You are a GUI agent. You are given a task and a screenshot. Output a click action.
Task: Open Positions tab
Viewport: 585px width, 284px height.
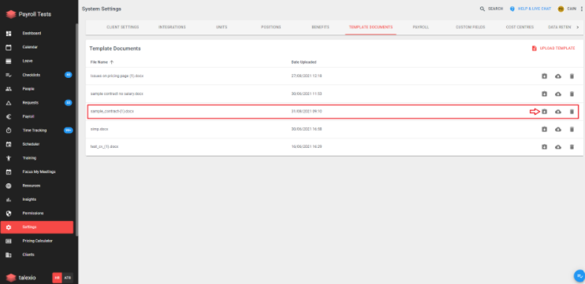coord(271,28)
